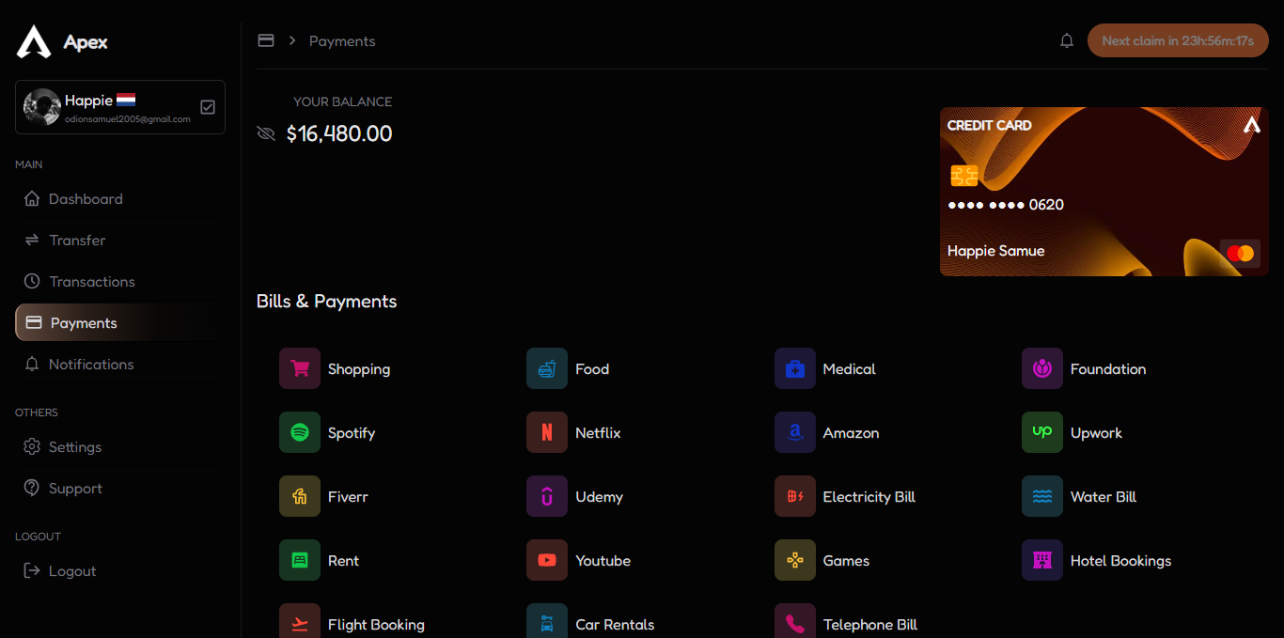Click the odionsamuel2005@gmail.com email text
The height and width of the screenshot is (638, 1284).
pos(128,119)
